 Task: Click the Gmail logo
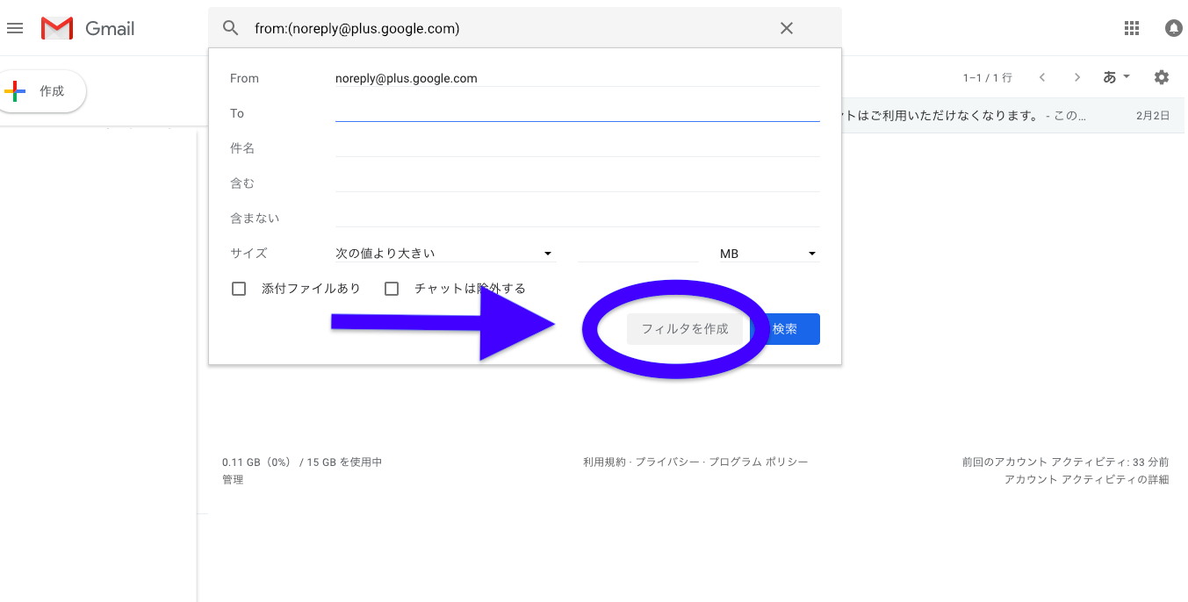tap(88, 29)
